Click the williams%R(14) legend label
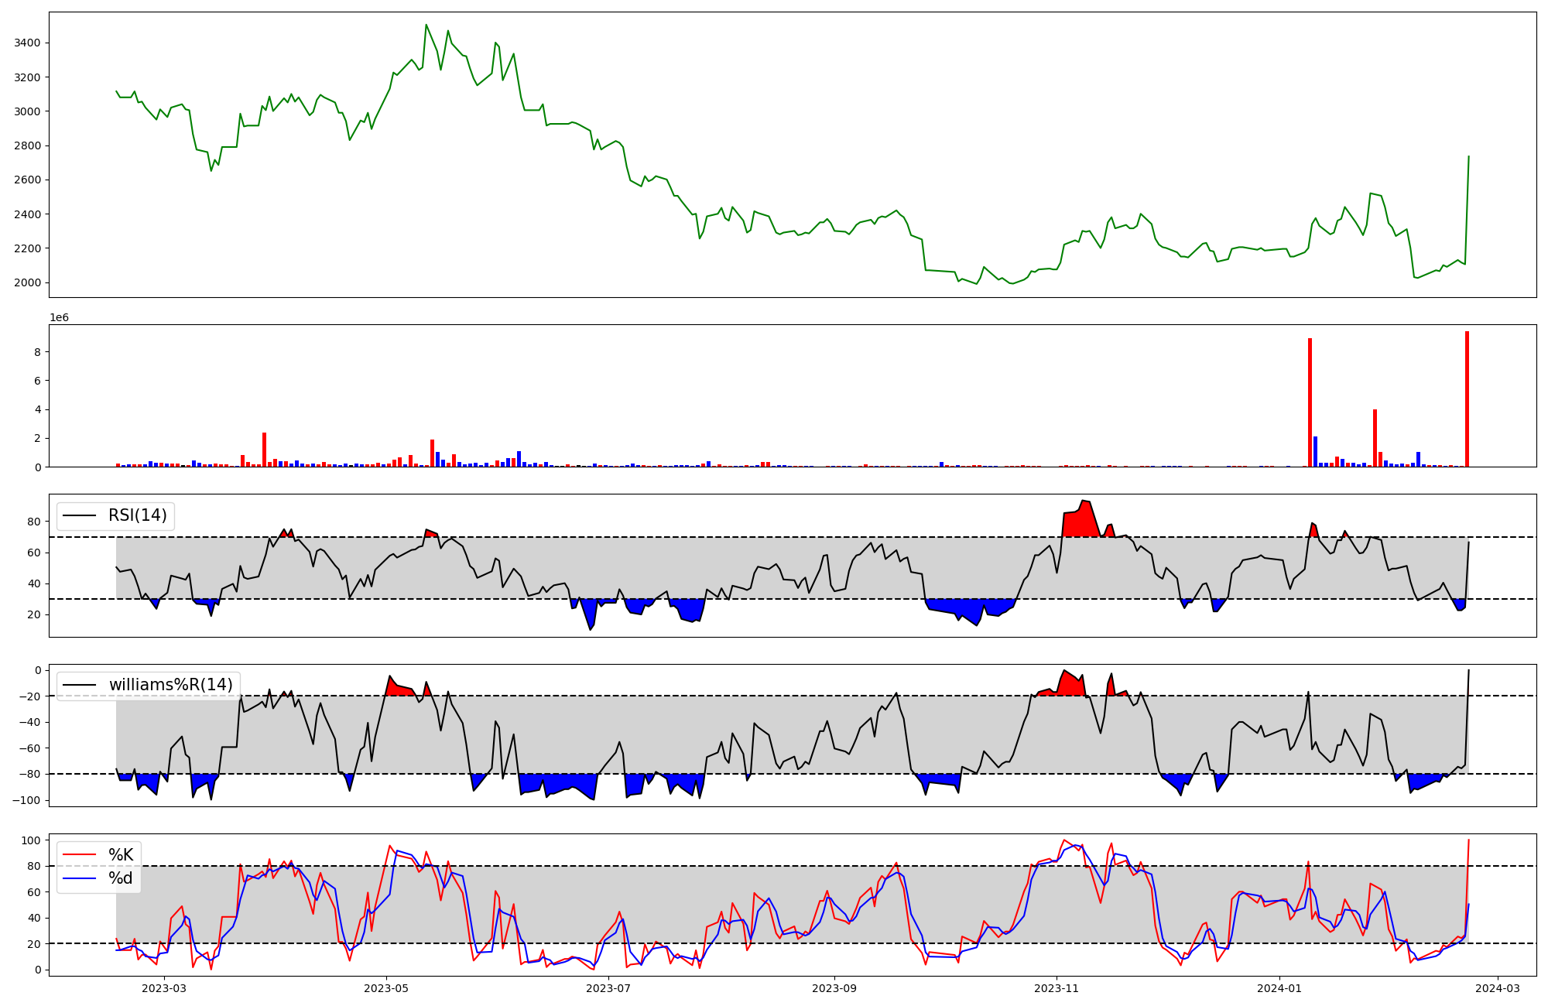This screenshot has width=1548, height=1006. click(x=170, y=685)
